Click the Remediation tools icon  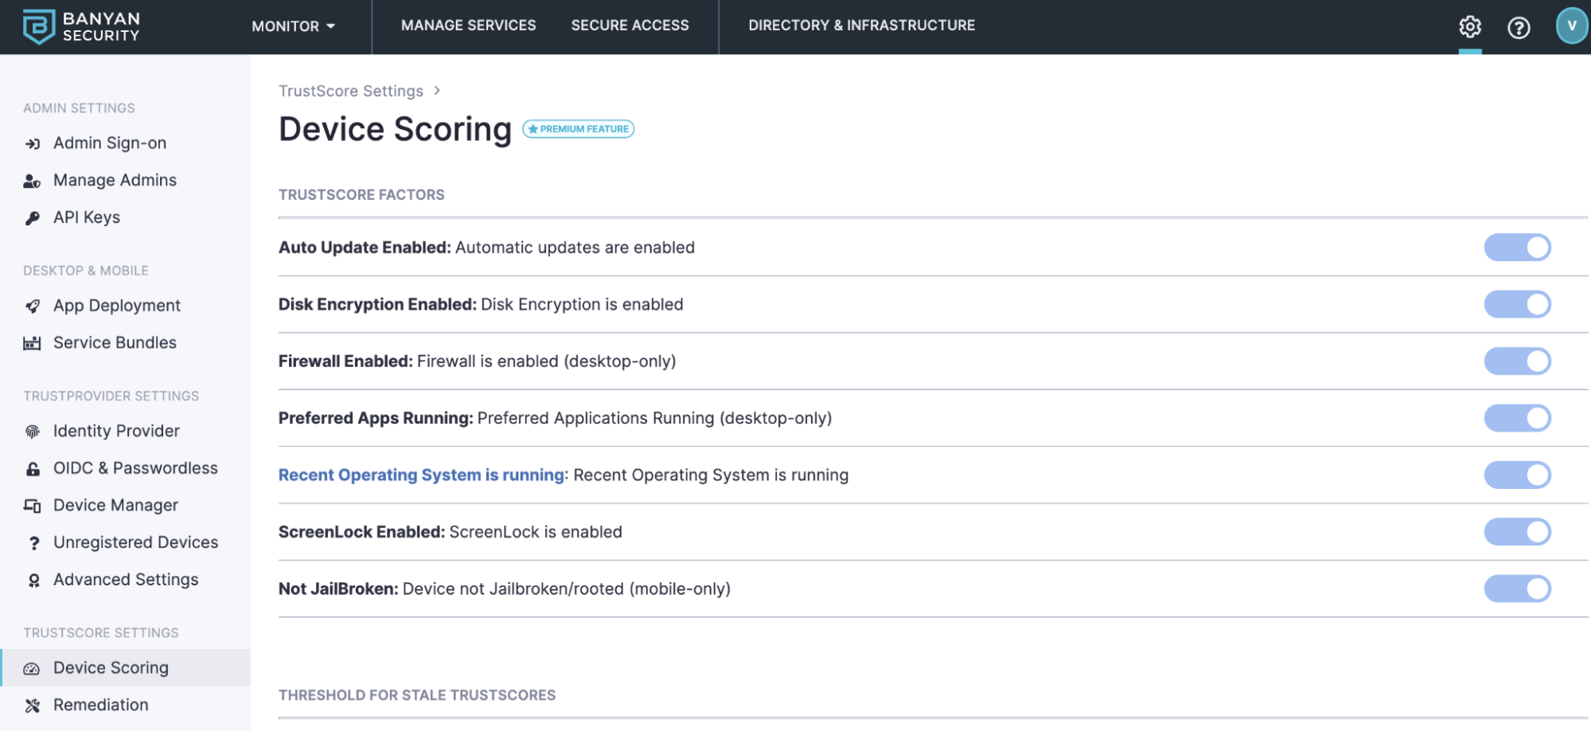(33, 706)
